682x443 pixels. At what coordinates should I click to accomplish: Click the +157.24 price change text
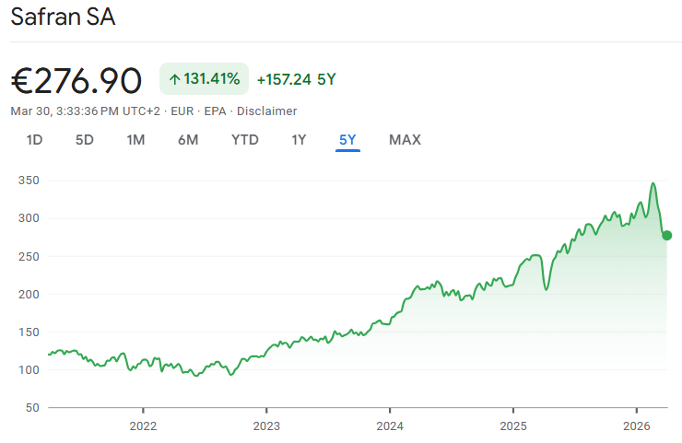(283, 79)
